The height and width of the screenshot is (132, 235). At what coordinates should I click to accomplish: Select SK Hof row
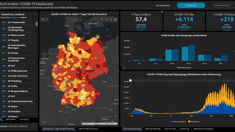click(x=18, y=65)
